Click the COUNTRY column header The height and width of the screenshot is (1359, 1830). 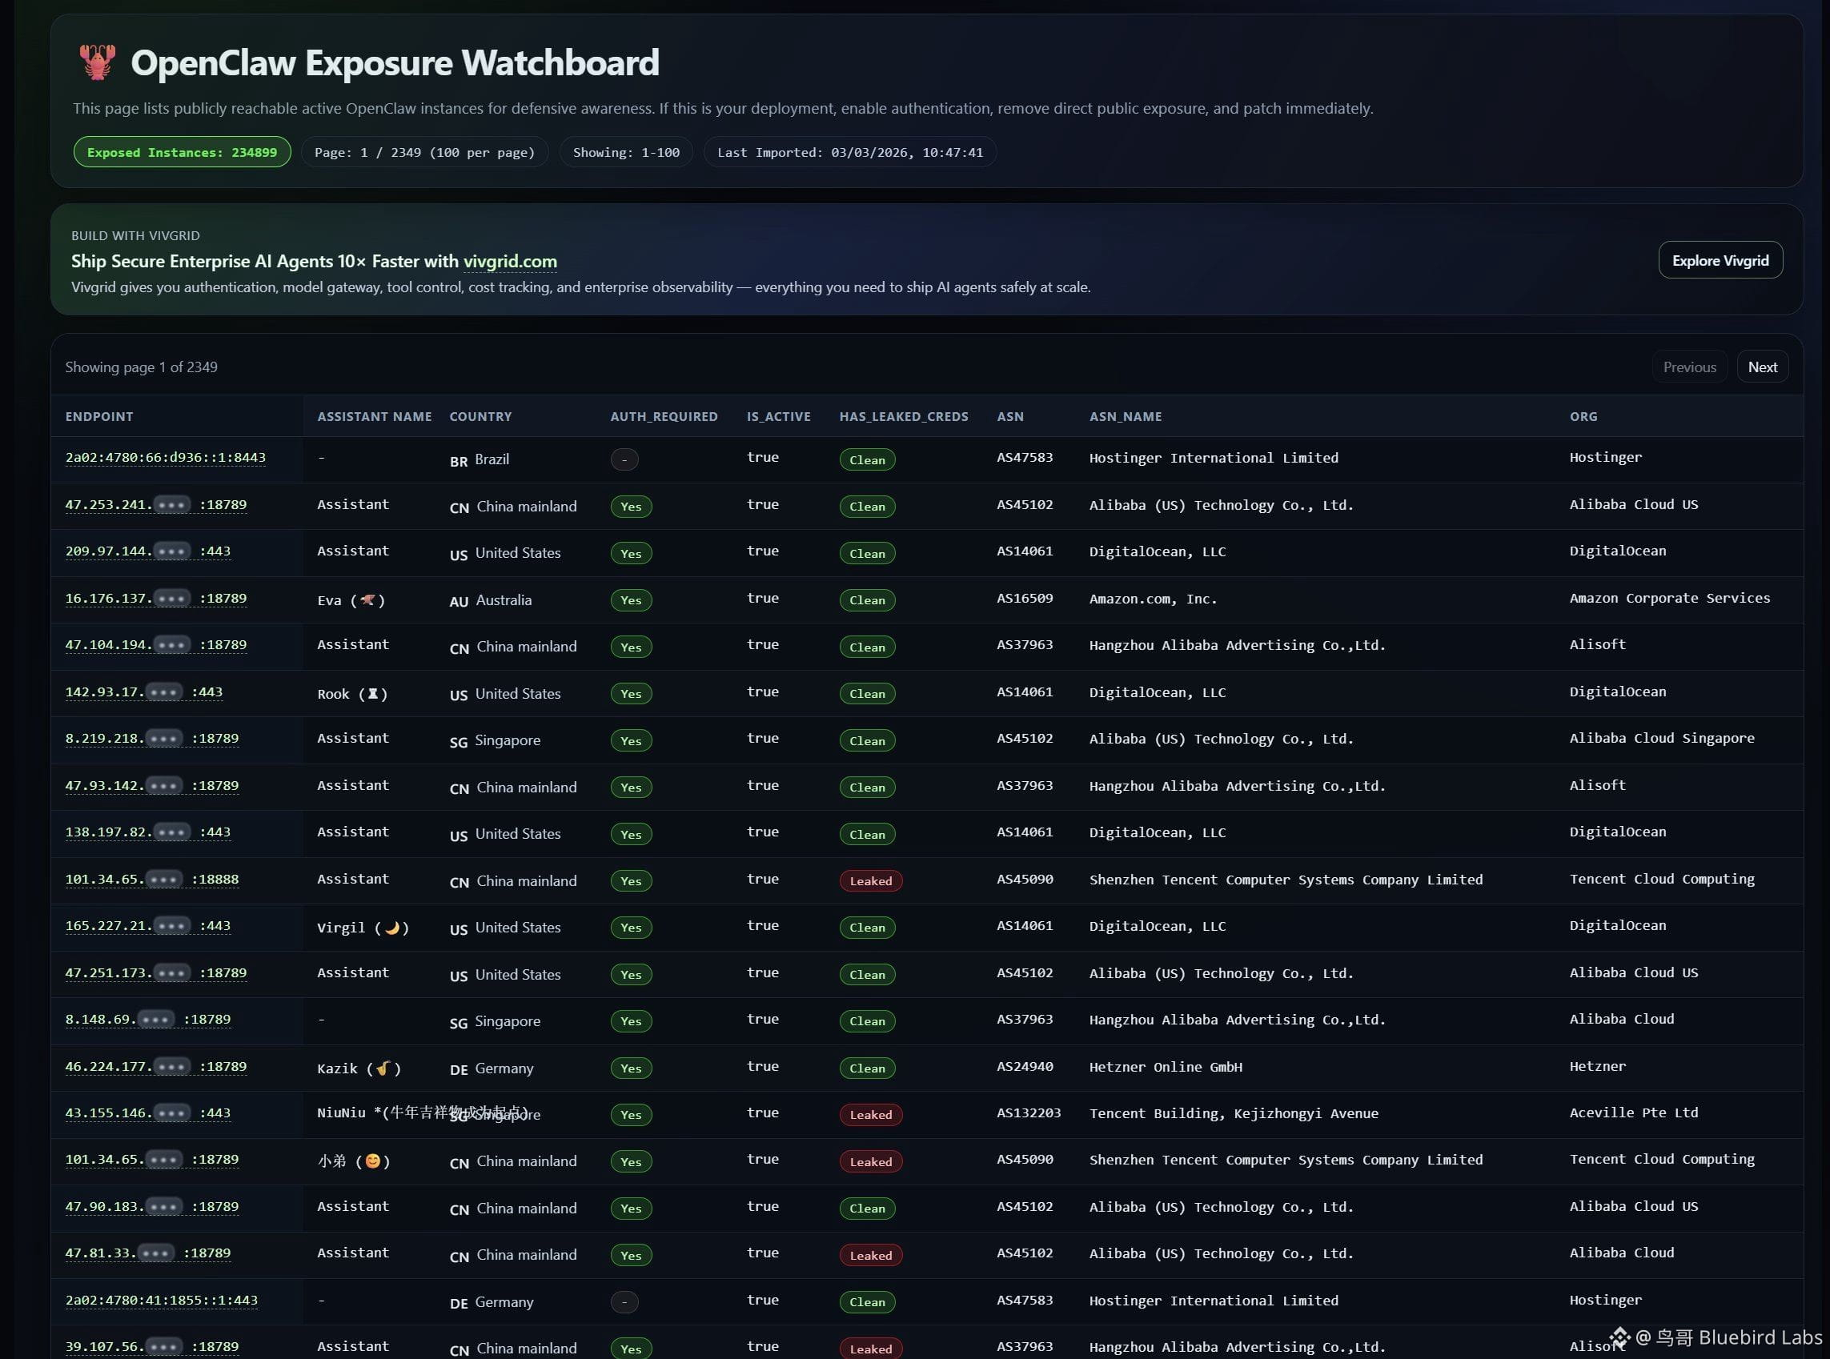pyautogui.click(x=480, y=416)
